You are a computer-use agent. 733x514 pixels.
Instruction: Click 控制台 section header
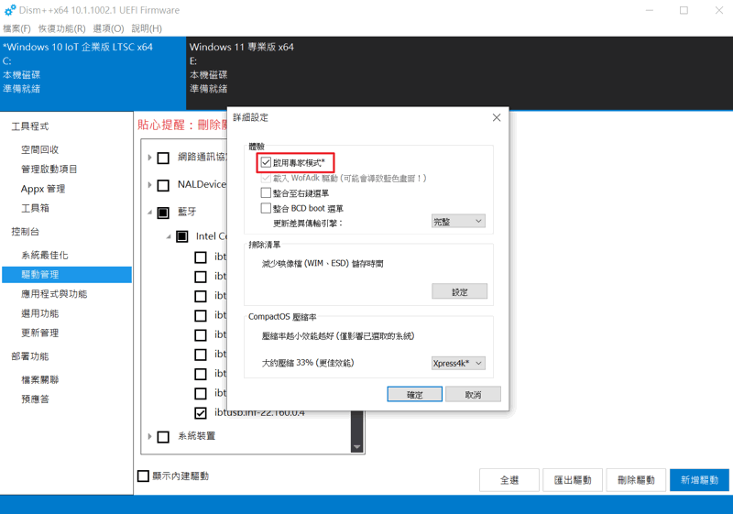click(x=26, y=232)
